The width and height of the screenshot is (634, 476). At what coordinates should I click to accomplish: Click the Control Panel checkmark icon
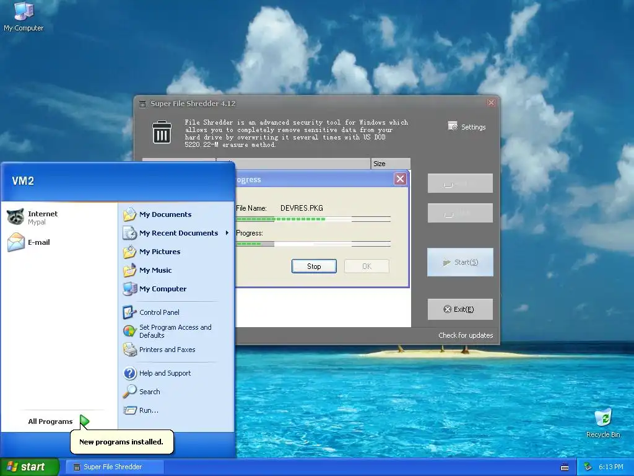(x=129, y=312)
